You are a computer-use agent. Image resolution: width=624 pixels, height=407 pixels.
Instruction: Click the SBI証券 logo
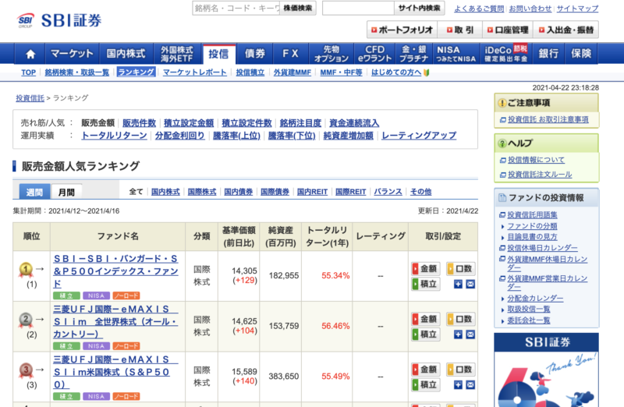[x=59, y=20]
